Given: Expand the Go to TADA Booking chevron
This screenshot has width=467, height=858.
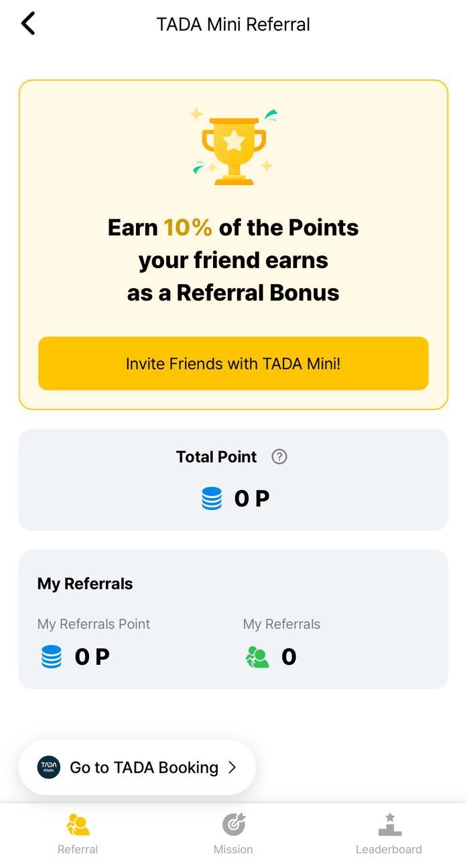Looking at the screenshot, I should (x=232, y=768).
